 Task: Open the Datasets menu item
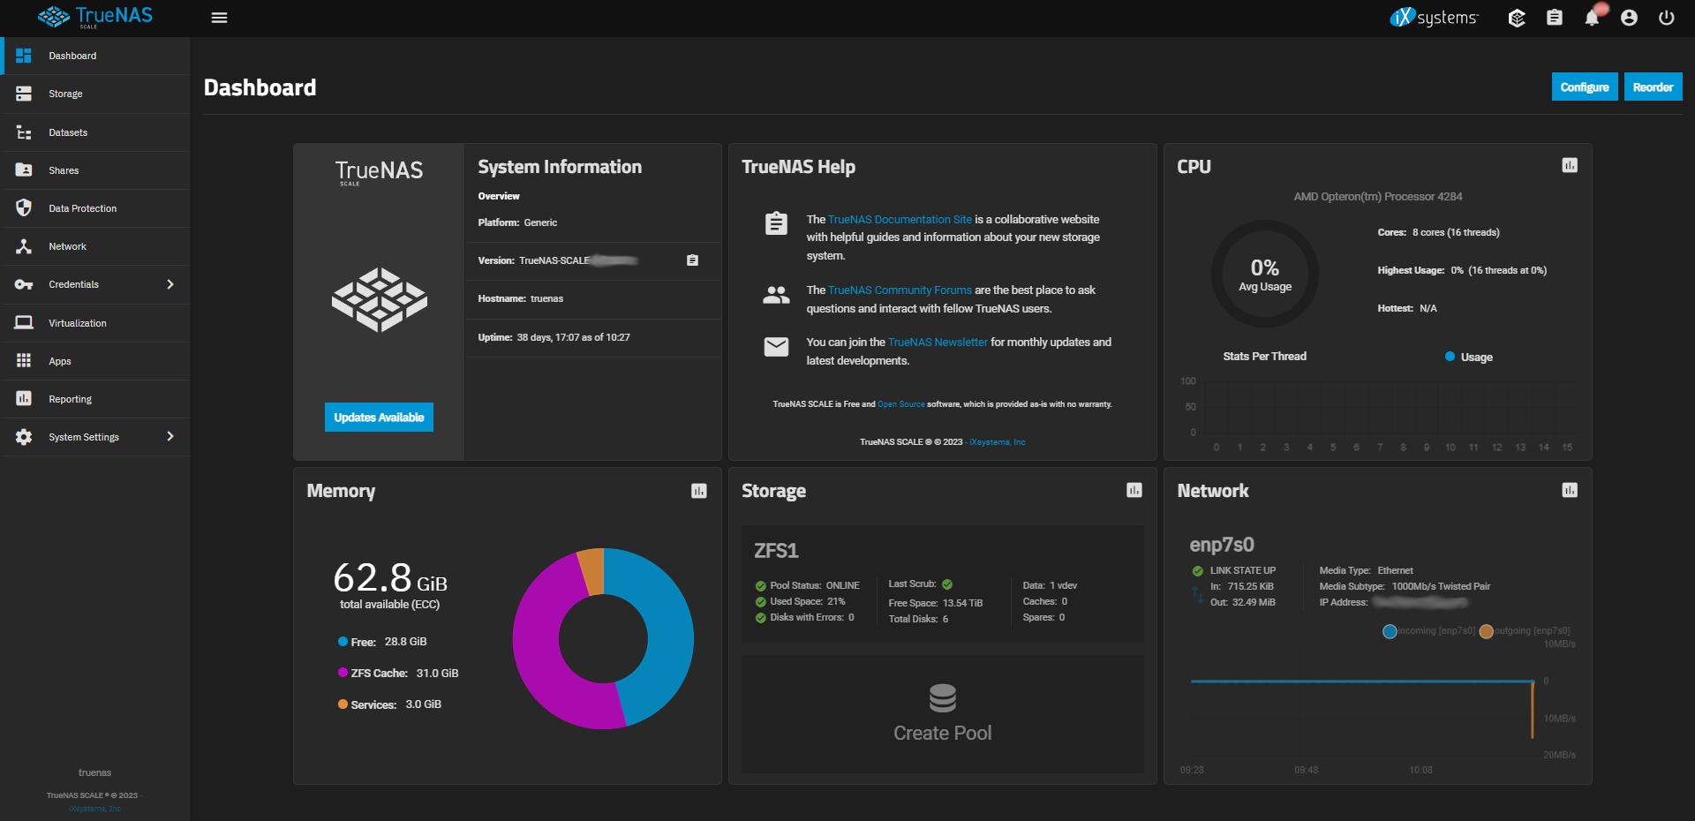point(95,132)
